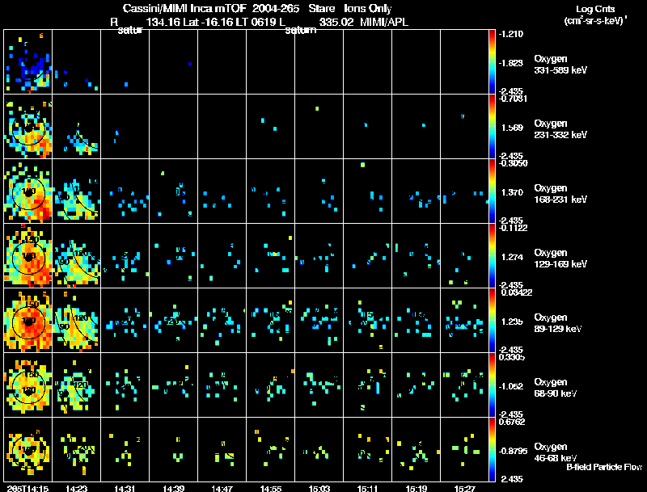
Task: Click the 15:03 time axis label
Action: click(x=319, y=489)
